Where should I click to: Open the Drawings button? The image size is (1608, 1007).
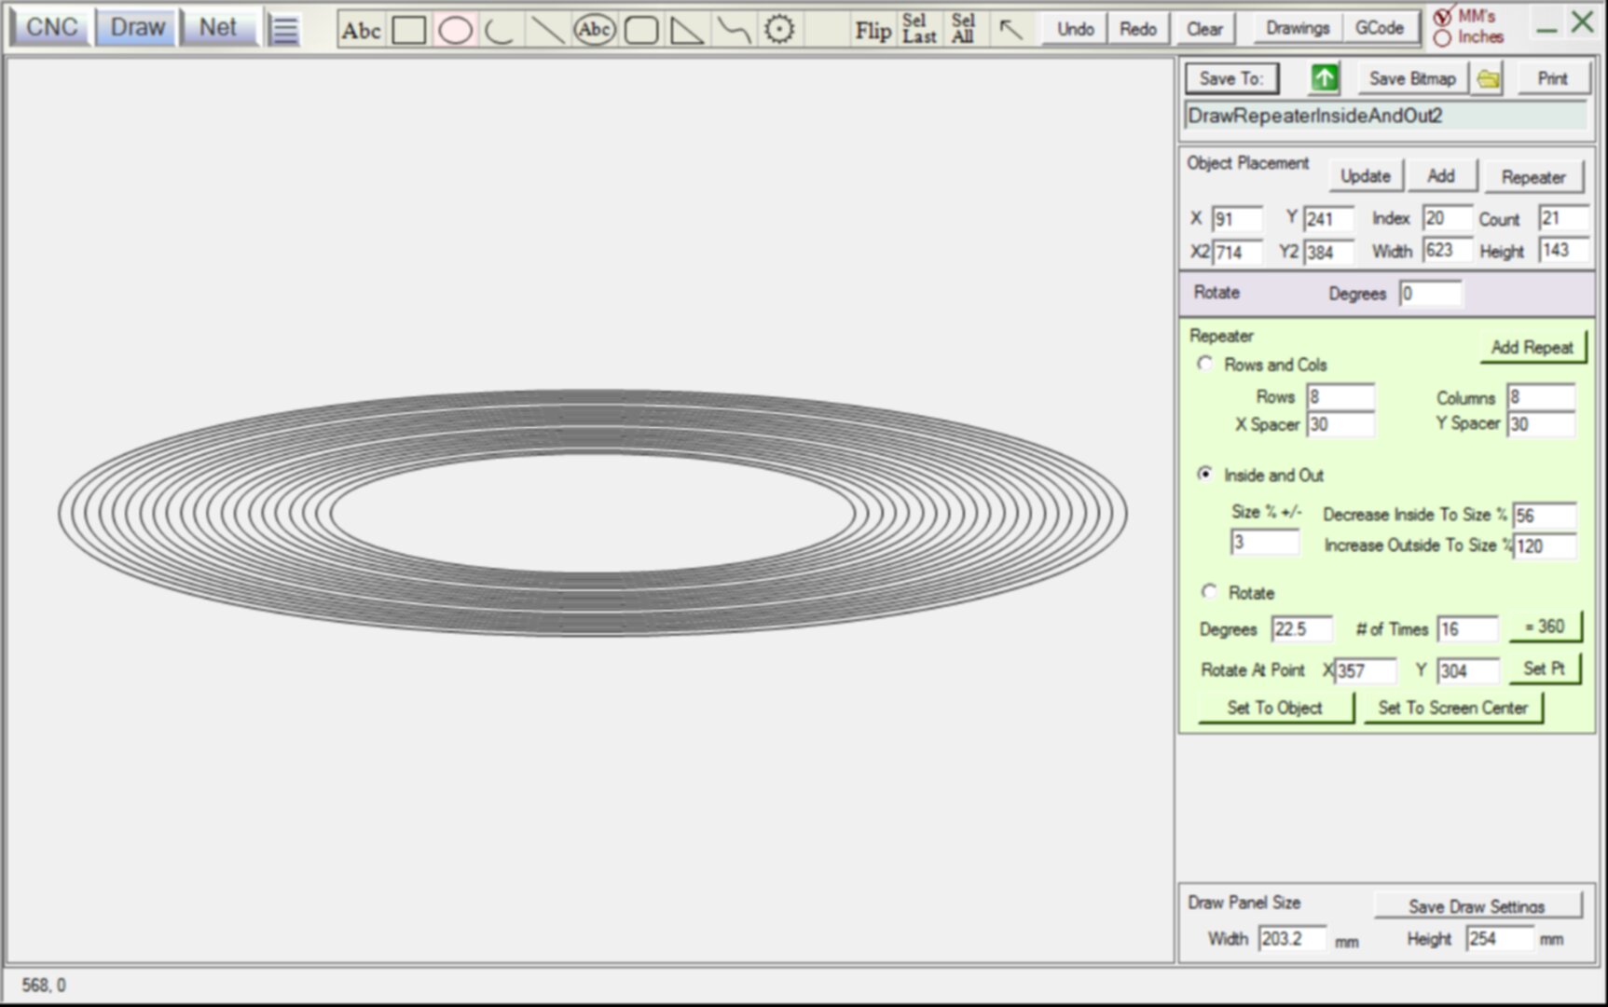pyautogui.click(x=1298, y=28)
